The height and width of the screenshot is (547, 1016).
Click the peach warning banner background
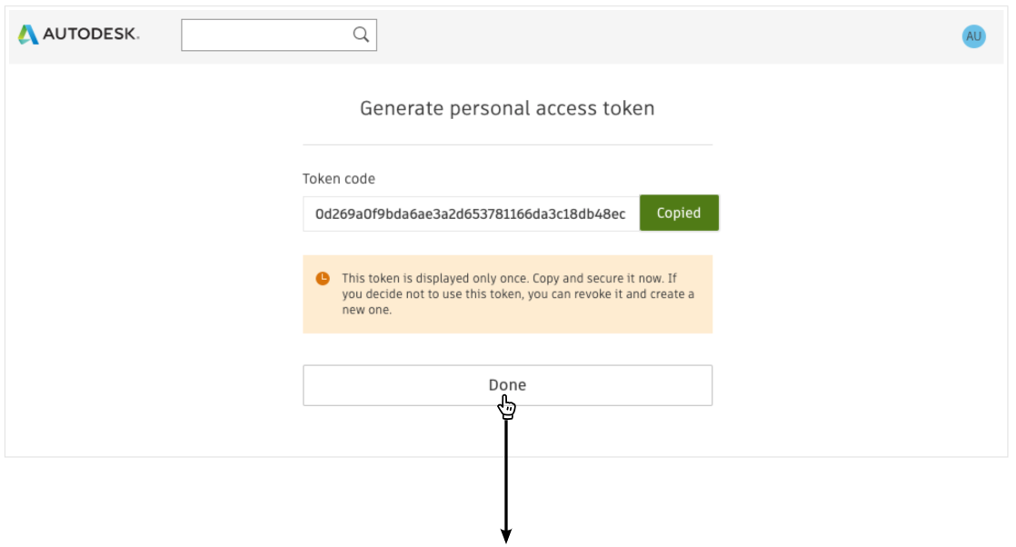507,324
